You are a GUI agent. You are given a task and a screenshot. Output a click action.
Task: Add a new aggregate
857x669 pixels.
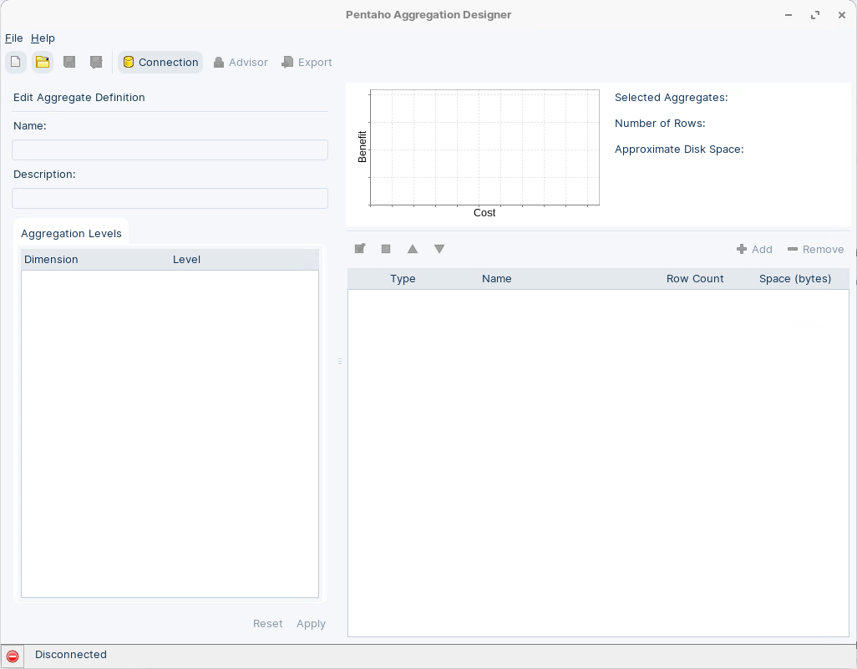point(754,249)
